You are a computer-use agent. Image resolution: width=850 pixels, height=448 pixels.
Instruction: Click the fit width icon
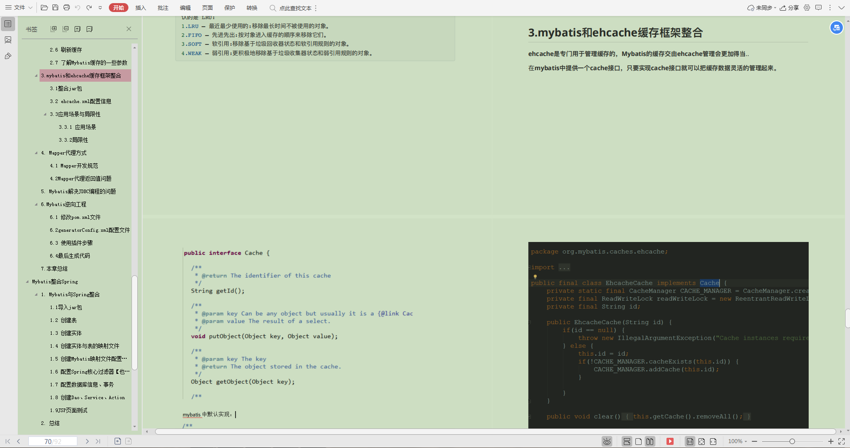pyautogui.click(x=713, y=441)
